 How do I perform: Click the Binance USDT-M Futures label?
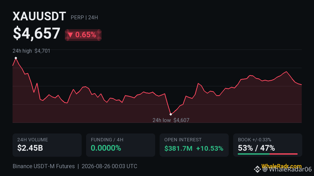coord(44,166)
